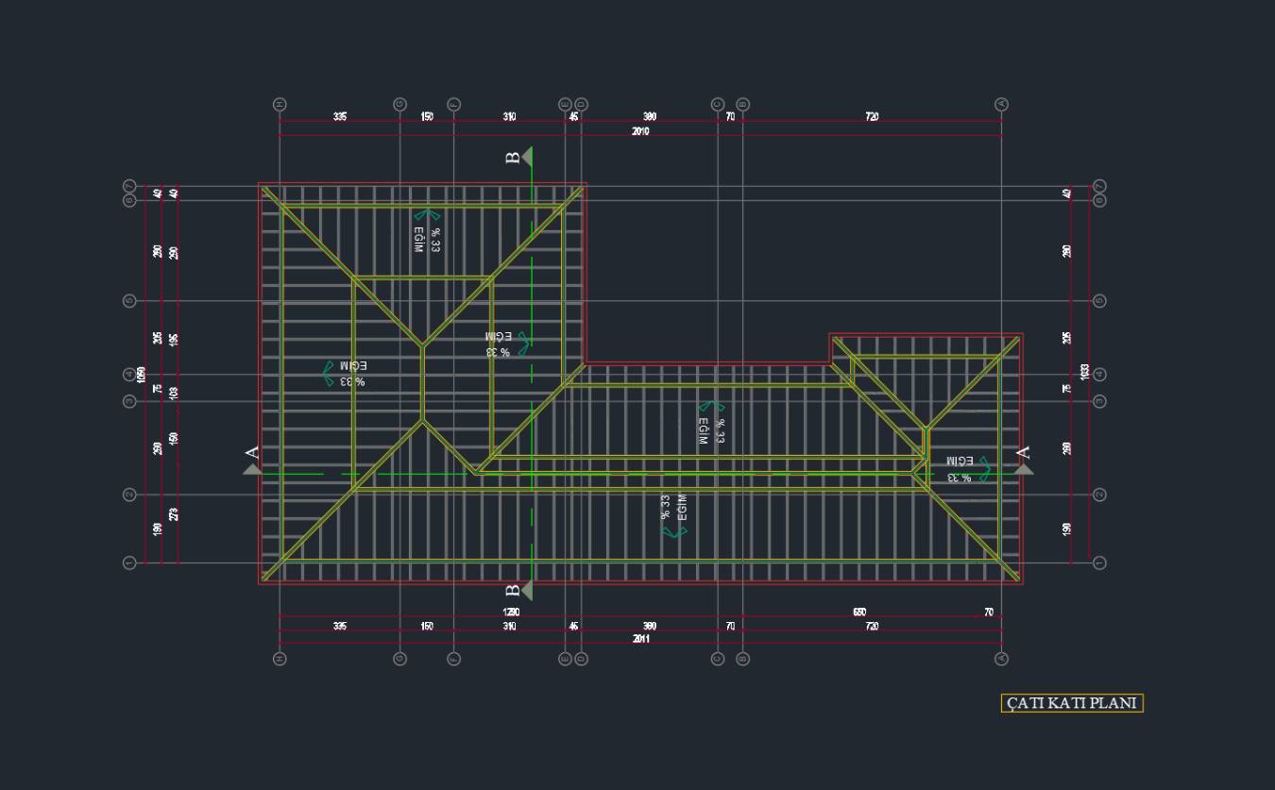Screen dimensions: 1275x790
Task: Pick the left-side section A arrow marker
Action: pos(252,467)
